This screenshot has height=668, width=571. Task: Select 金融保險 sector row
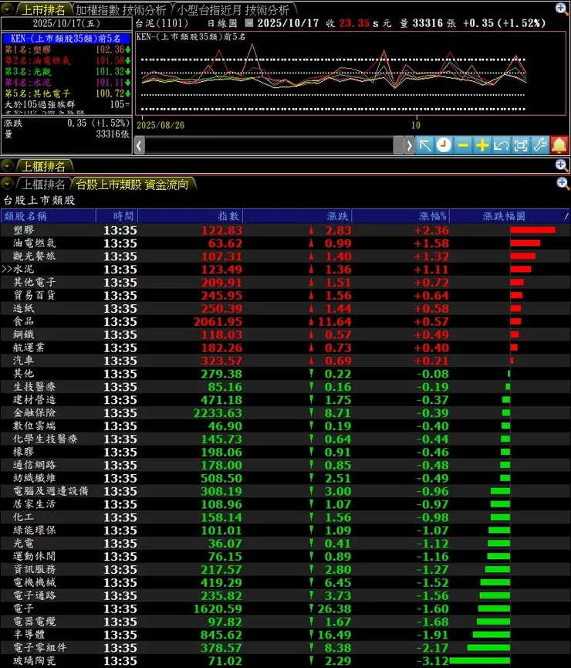pos(285,412)
